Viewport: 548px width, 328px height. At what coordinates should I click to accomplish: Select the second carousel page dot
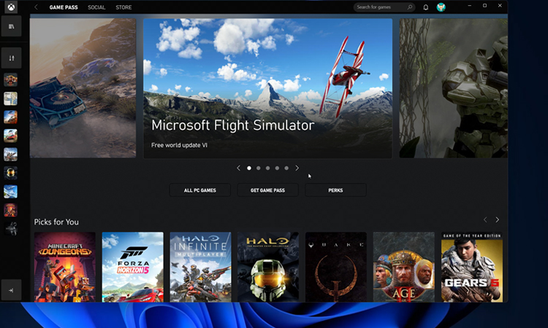258,168
